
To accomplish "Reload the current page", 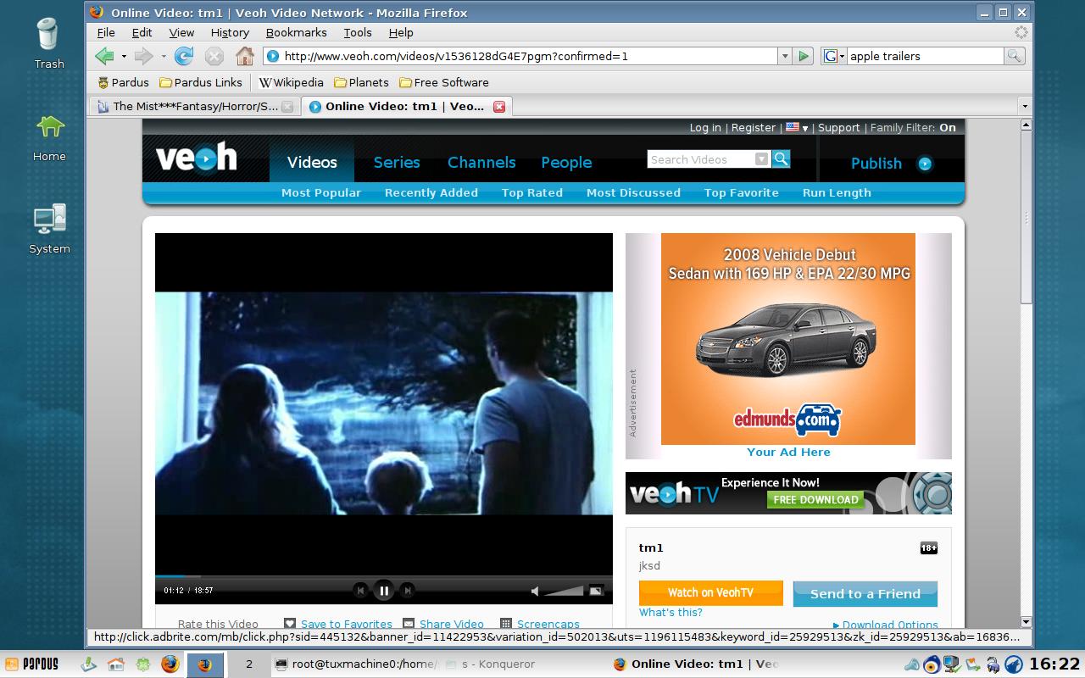I will [184, 56].
